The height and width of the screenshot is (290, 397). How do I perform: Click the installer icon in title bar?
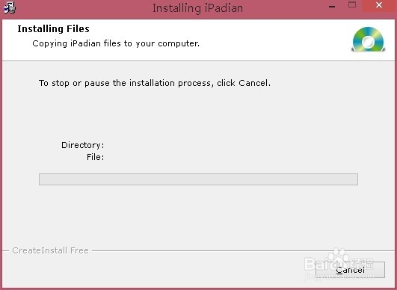click(10, 7)
